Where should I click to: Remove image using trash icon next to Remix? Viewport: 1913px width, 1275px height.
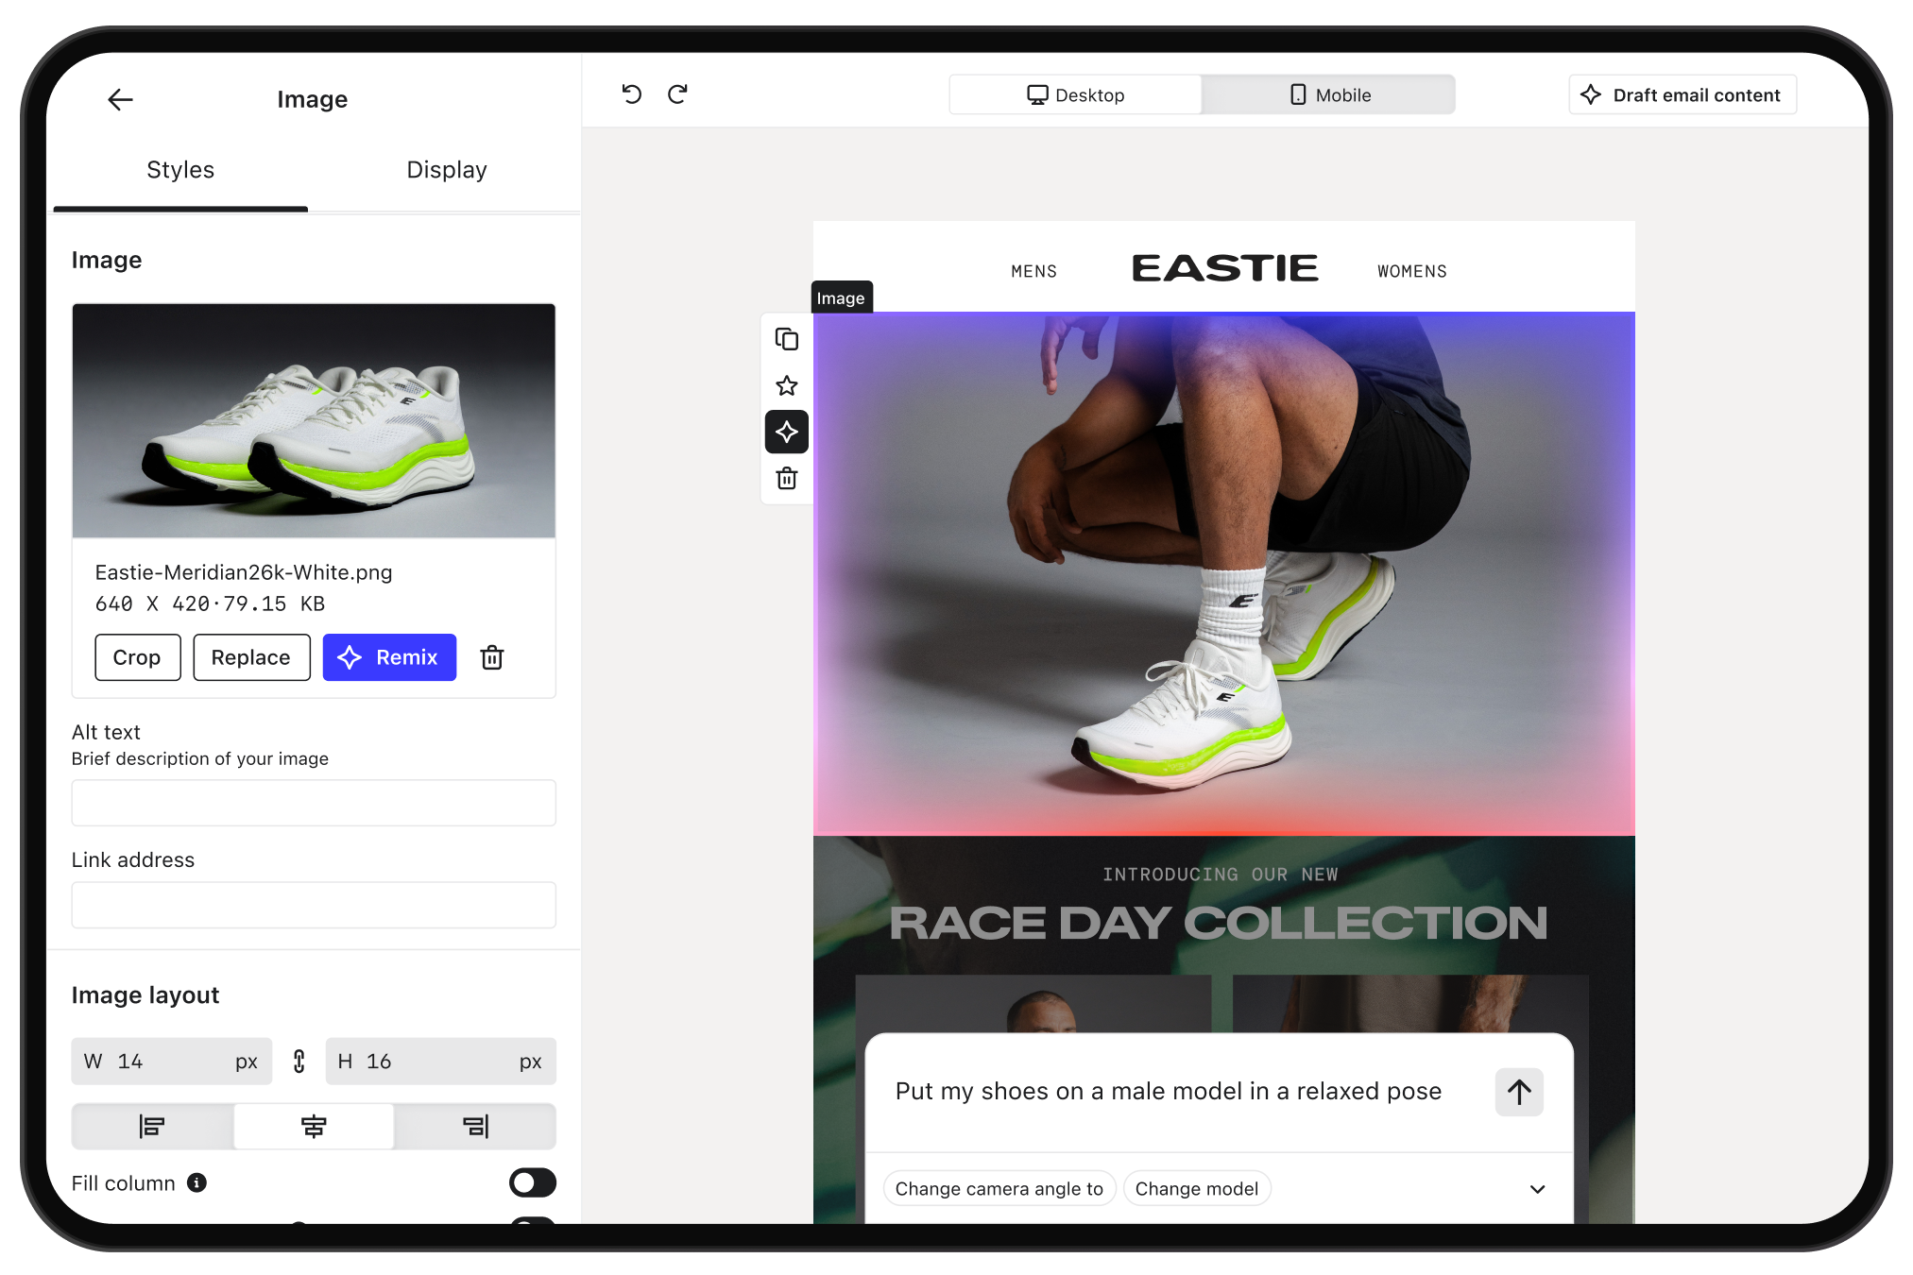point(492,657)
